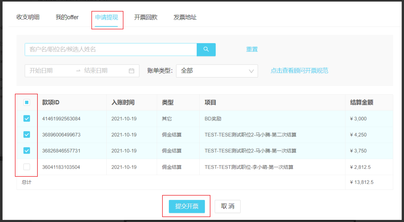
Task: Uncheck row 36826846557731 checkbox
Action: click(27, 151)
